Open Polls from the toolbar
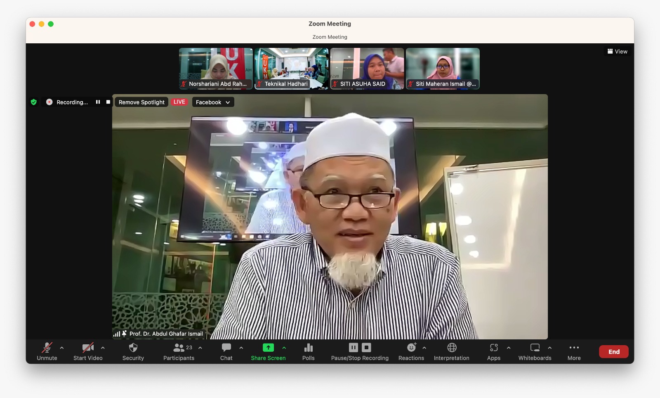The height and width of the screenshot is (398, 660). click(308, 348)
